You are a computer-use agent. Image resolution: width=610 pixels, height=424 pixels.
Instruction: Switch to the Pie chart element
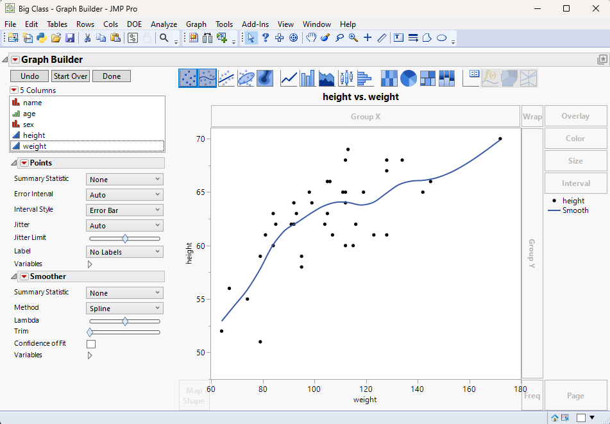click(x=408, y=78)
